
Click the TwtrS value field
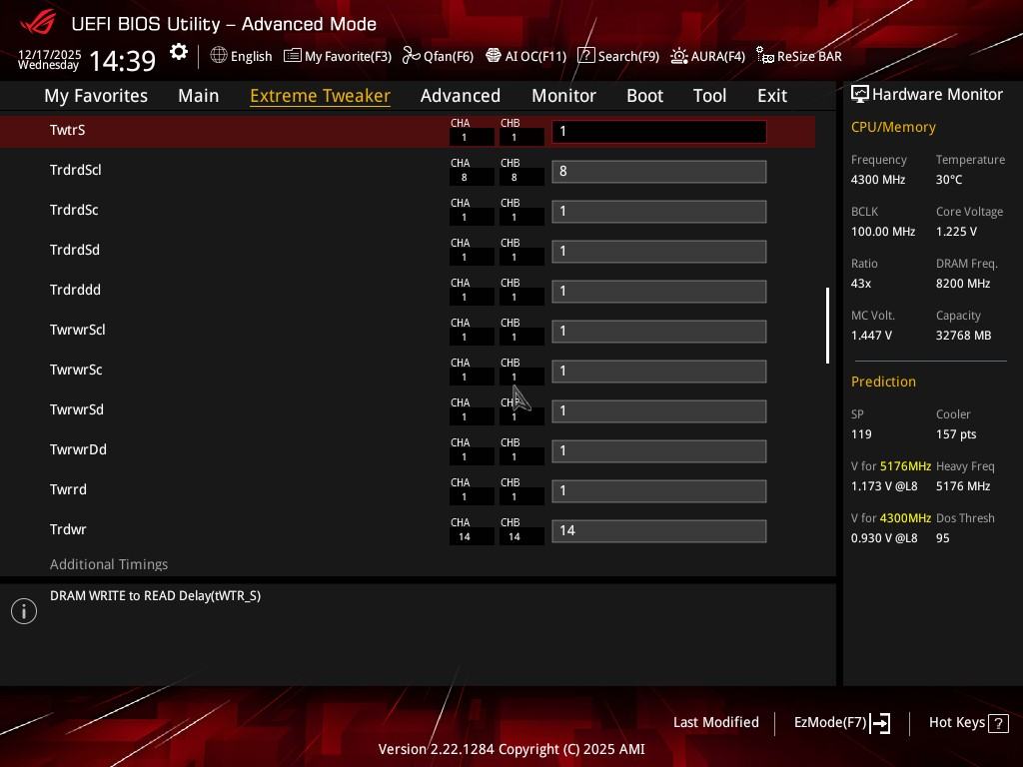tap(659, 131)
